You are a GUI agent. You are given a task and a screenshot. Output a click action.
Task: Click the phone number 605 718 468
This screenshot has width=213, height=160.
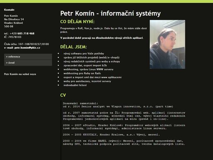tap(26, 33)
